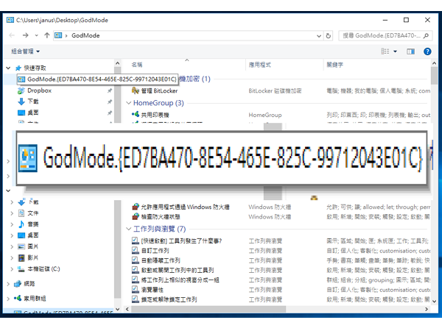This screenshot has width=442, height=331.
Task: Sort by the 關鍵字 column header
Action: tap(335, 65)
